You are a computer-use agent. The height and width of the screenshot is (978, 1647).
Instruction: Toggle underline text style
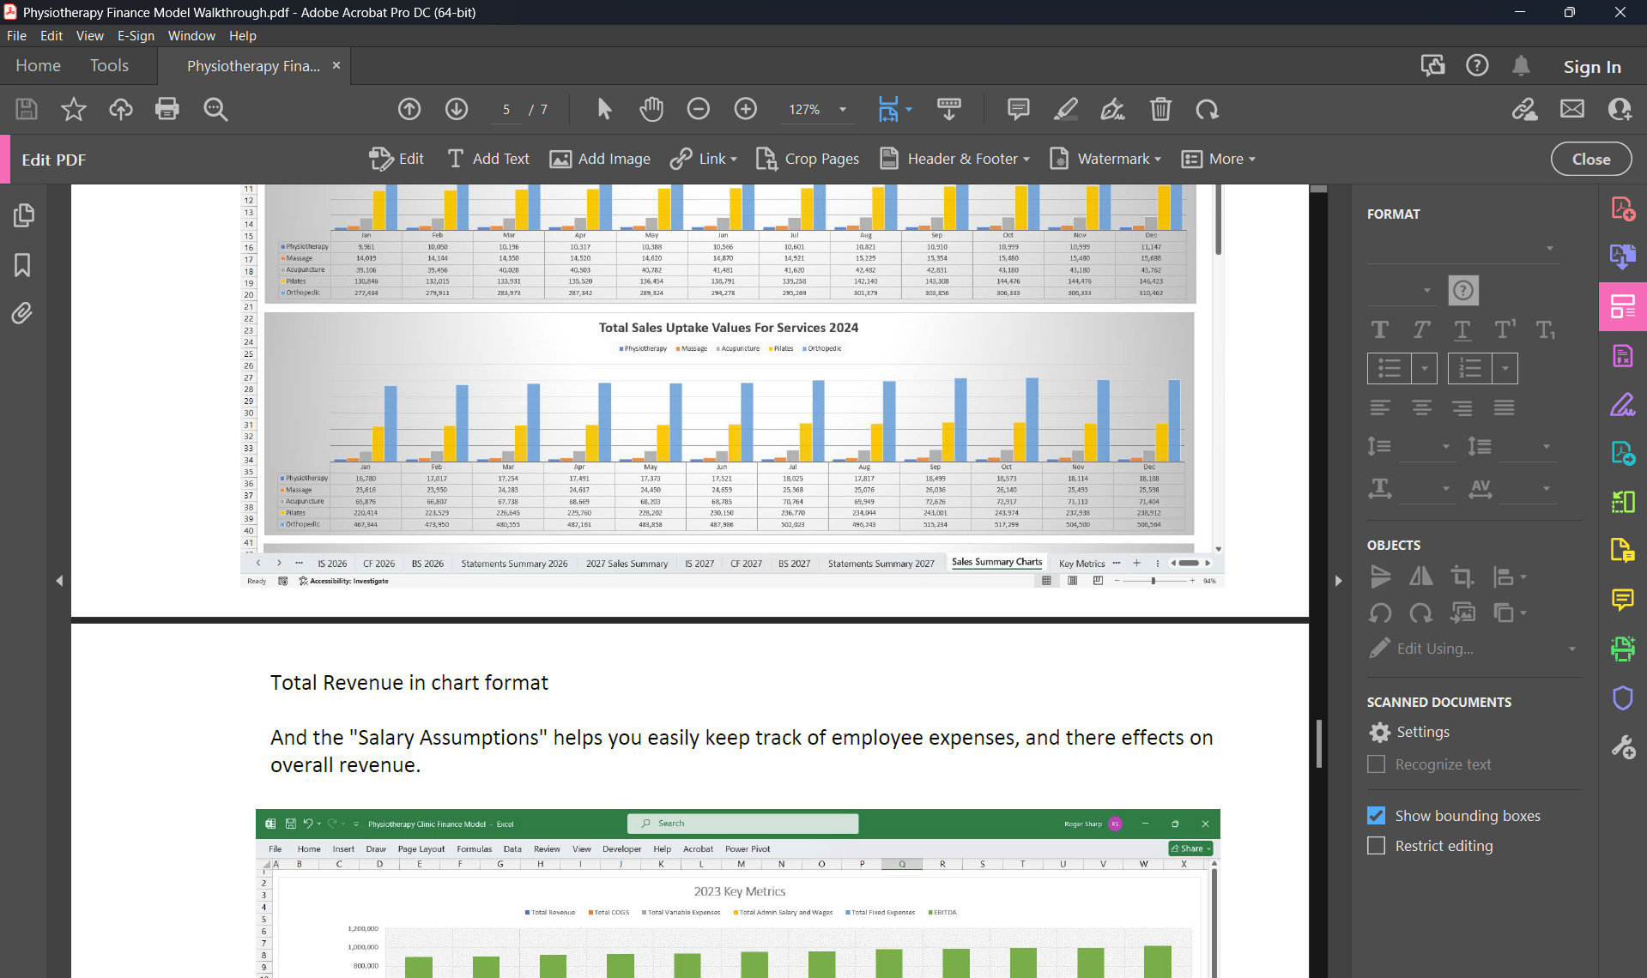1462,330
